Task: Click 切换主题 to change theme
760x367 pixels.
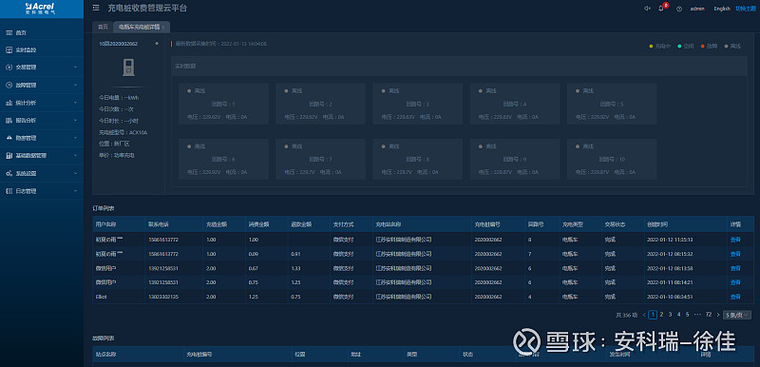Action: pos(747,9)
